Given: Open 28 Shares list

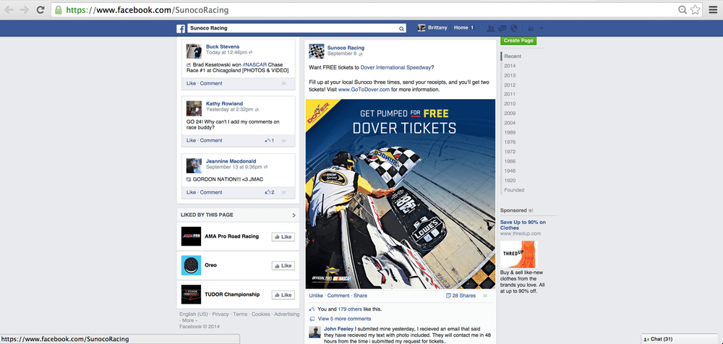Looking at the screenshot, I should pyautogui.click(x=461, y=296).
